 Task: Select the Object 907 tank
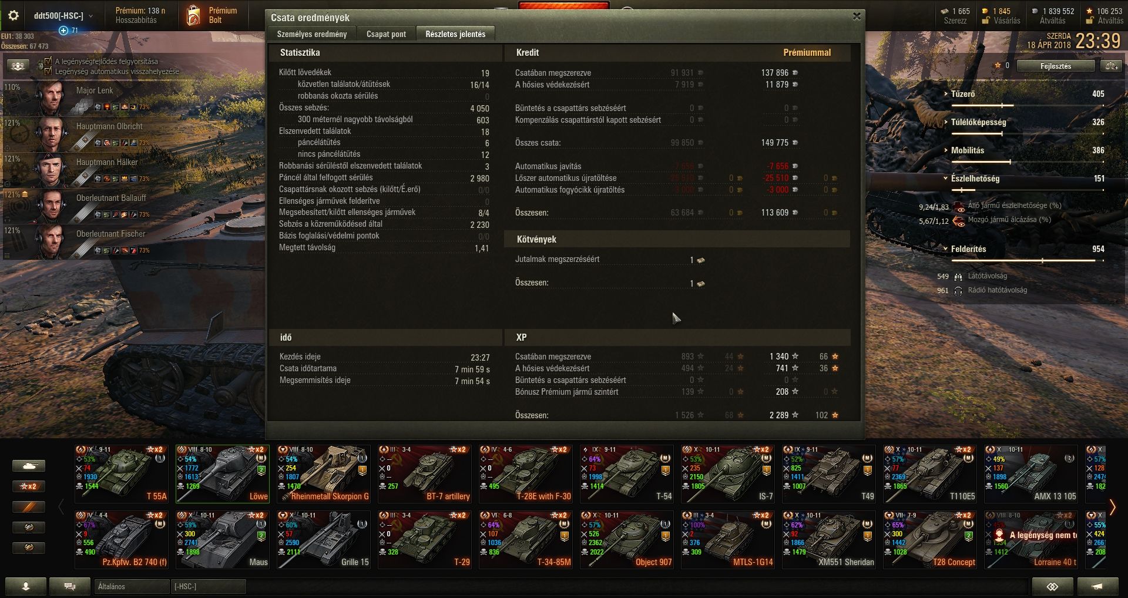point(627,539)
